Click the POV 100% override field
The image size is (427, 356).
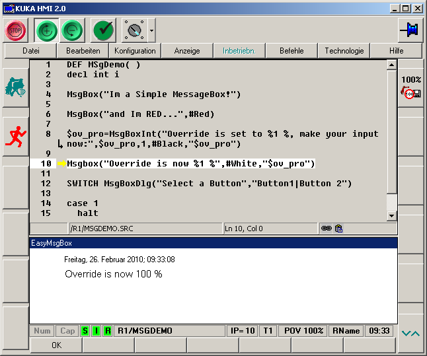(x=303, y=331)
